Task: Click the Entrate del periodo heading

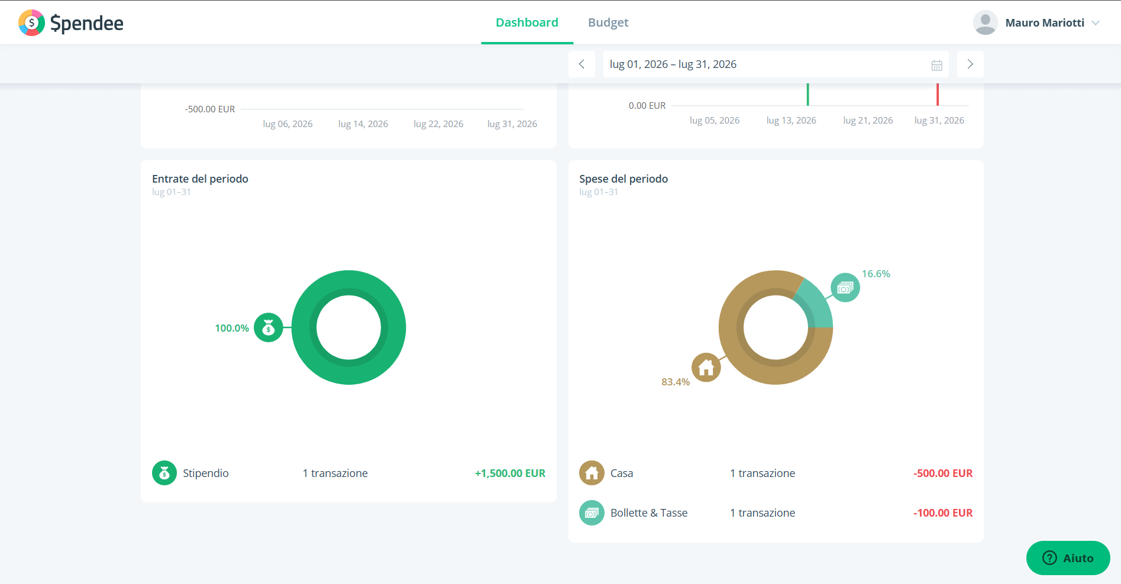Action: tap(200, 179)
